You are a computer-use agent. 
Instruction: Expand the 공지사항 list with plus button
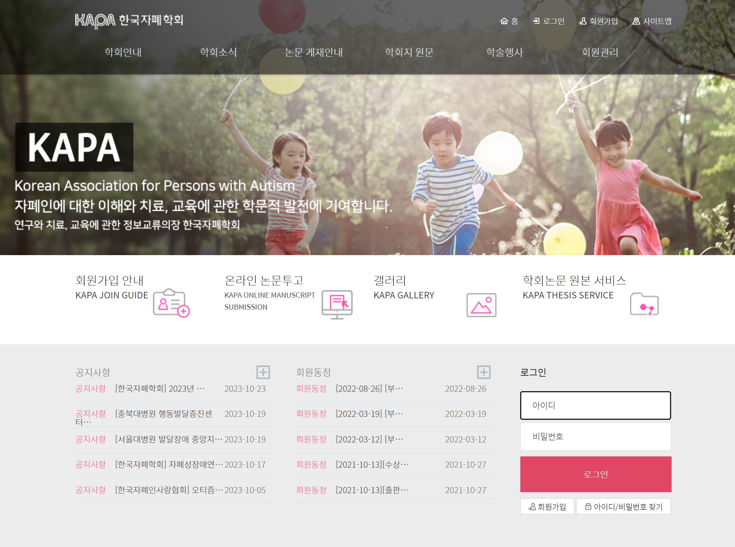[263, 372]
